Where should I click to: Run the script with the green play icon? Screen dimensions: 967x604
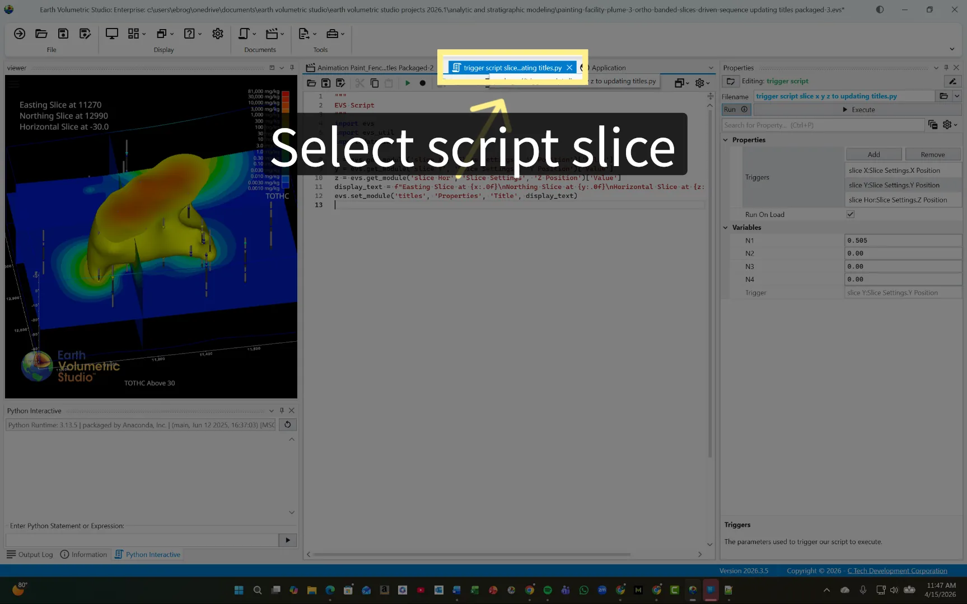pyautogui.click(x=408, y=83)
